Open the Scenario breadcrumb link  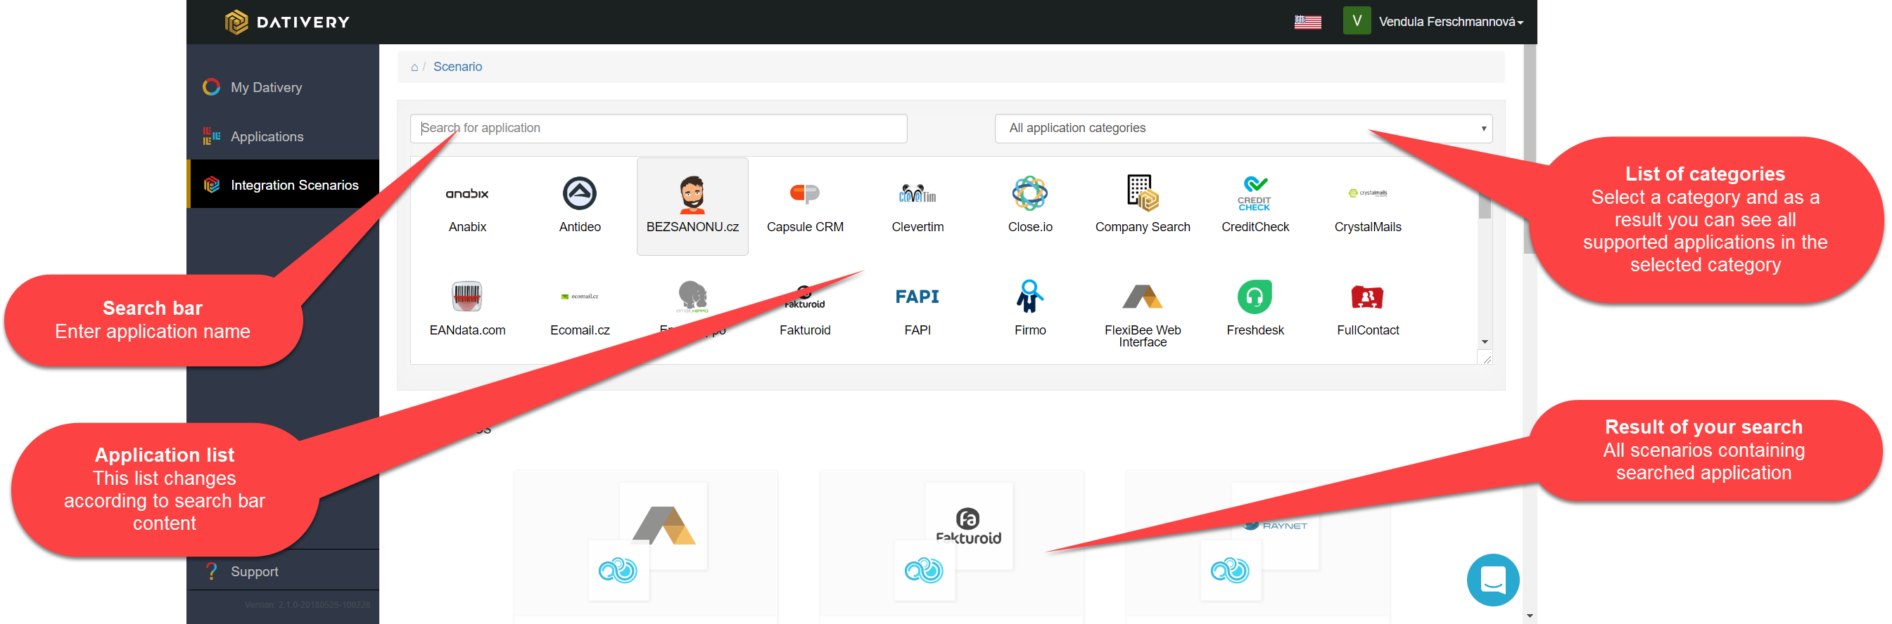tap(457, 67)
